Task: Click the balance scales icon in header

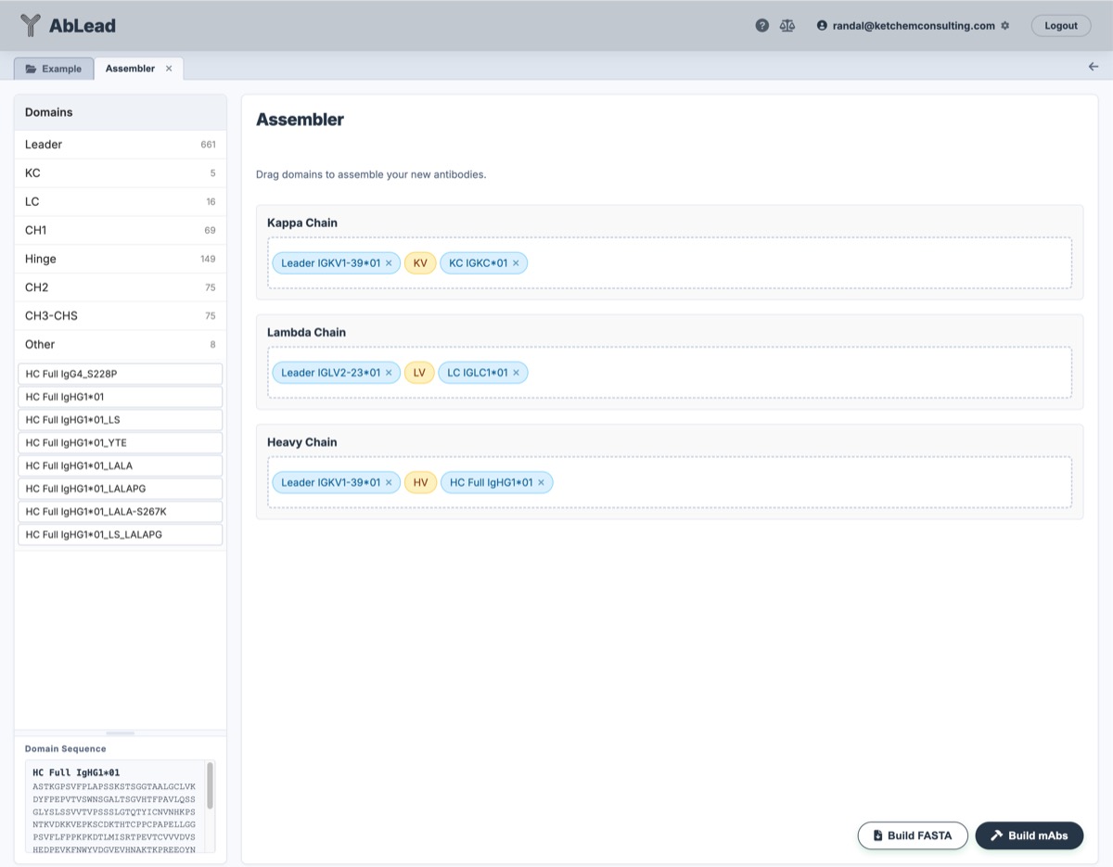Action: click(x=787, y=26)
